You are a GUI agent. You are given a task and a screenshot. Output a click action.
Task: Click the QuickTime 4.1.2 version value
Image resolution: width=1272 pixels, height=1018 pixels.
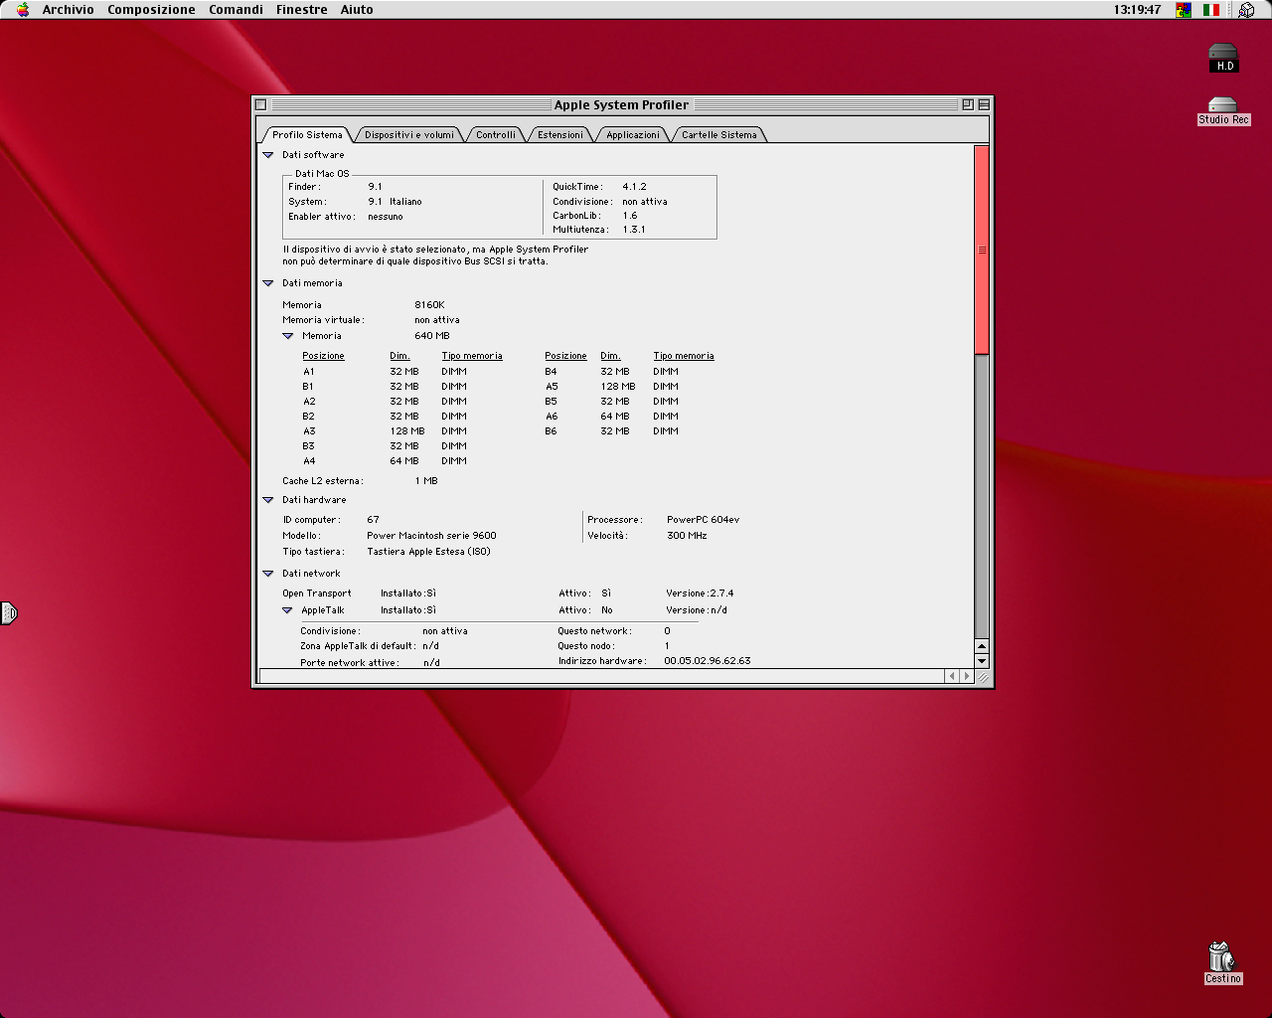pos(634,187)
